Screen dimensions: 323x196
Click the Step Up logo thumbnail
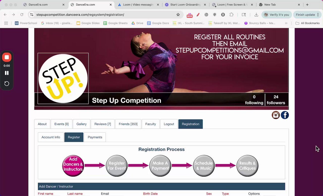[63, 78]
